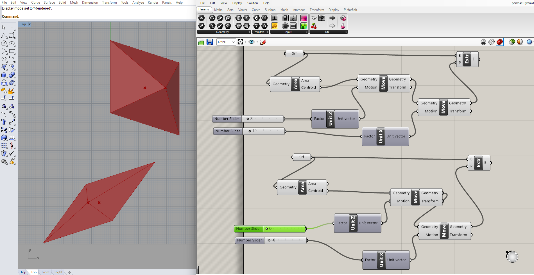Select the Circle tool in Rhino toolbar
Viewport: 534px width, 275px height.
click(4, 43)
